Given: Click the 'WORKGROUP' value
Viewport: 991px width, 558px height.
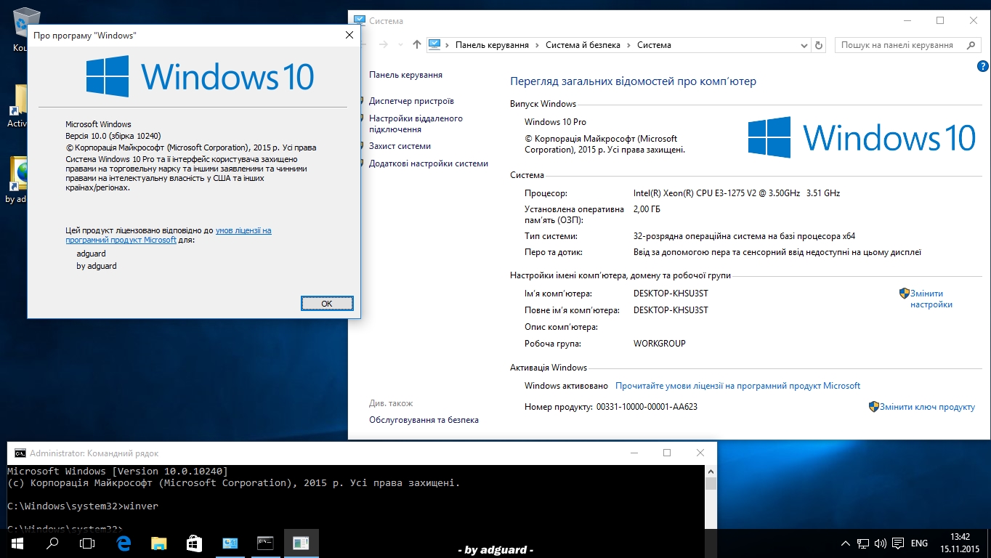Looking at the screenshot, I should pyautogui.click(x=660, y=344).
